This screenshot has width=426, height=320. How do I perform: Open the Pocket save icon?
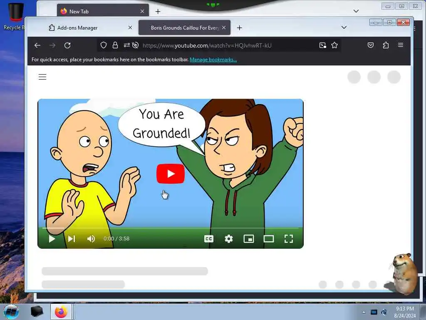pos(371,45)
